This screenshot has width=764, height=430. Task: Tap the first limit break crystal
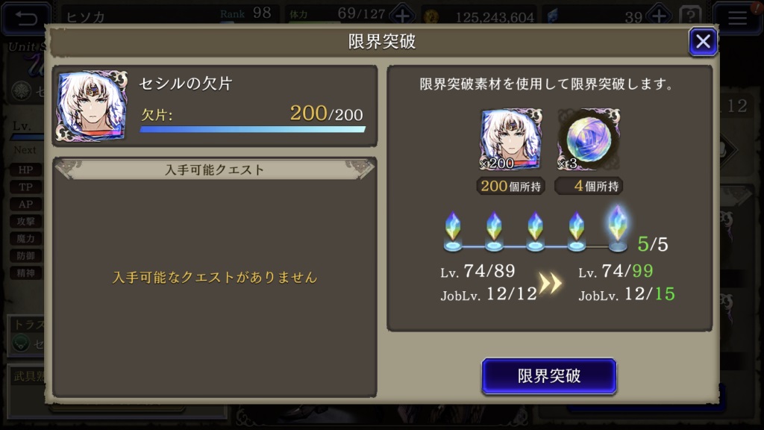453,231
